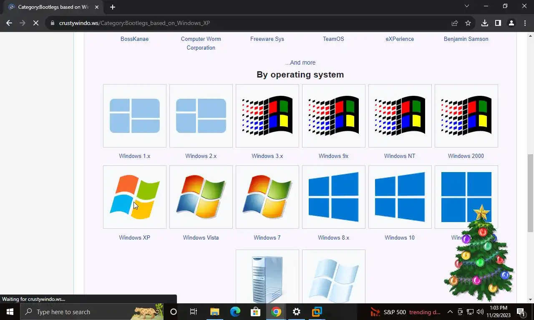Viewport: 534px width, 320px height.
Task: Click the Windows 8.x logo image
Action: coord(334,197)
